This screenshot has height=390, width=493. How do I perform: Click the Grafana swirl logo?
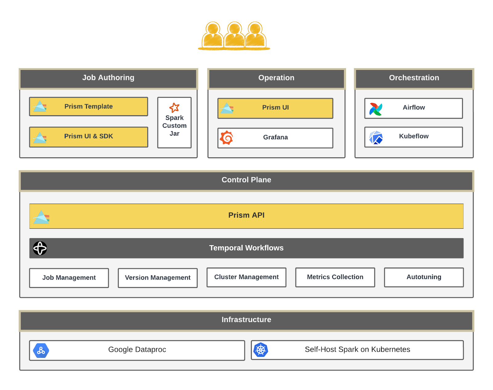click(226, 138)
